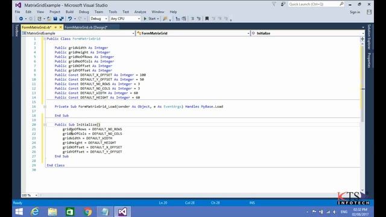Open Google Chrome from the taskbar

tap(87, 212)
